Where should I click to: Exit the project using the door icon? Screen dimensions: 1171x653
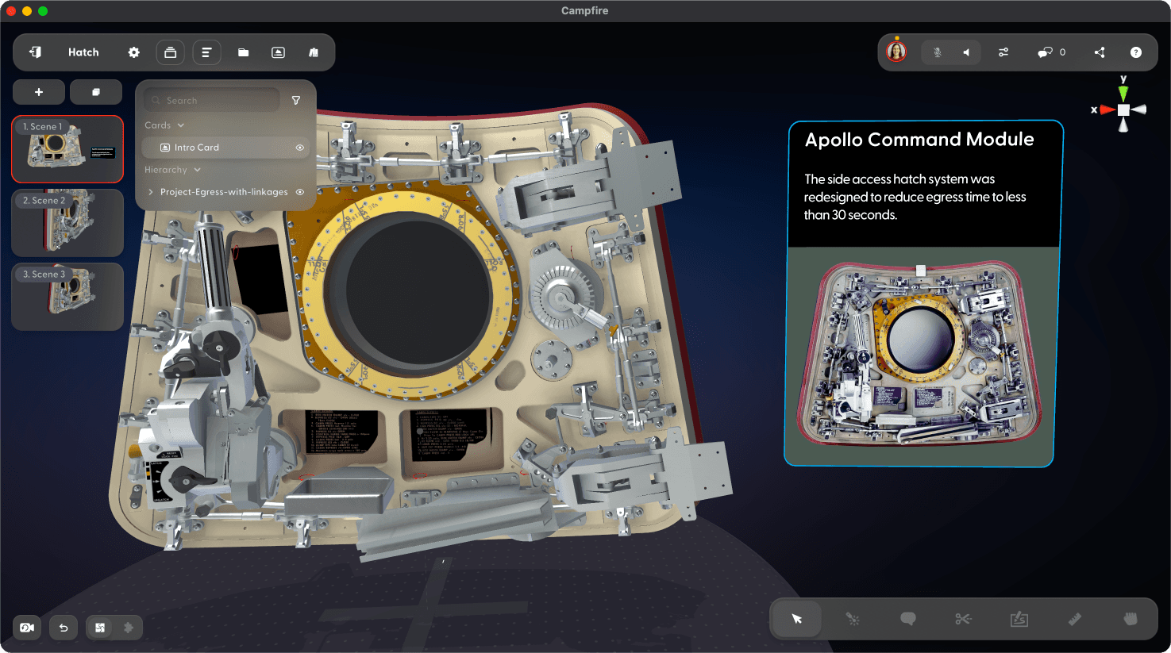tap(35, 52)
